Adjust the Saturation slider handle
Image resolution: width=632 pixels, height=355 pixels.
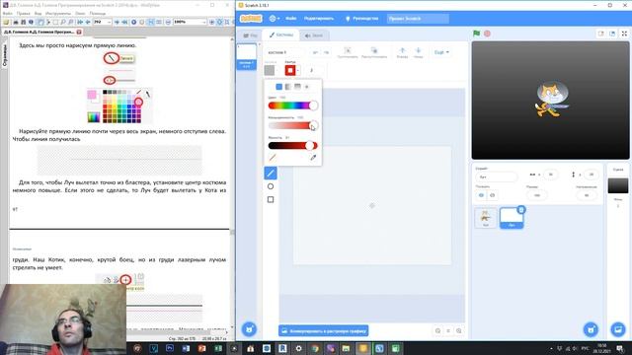pyautogui.click(x=313, y=125)
